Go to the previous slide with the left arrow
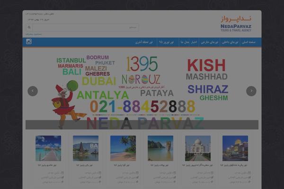Viewport: 284px width, 189px height. [33, 91]
